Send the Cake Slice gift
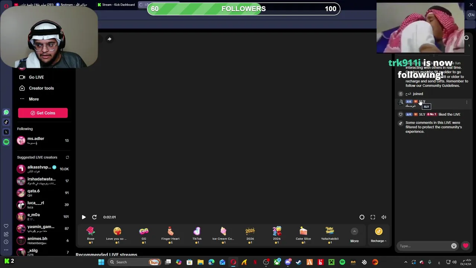476x268 pixels. 303,235
